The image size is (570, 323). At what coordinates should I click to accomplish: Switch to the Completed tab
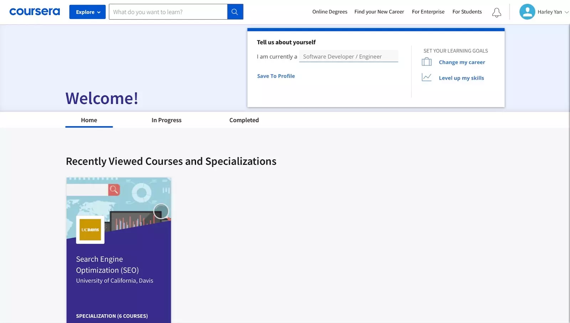244,120
